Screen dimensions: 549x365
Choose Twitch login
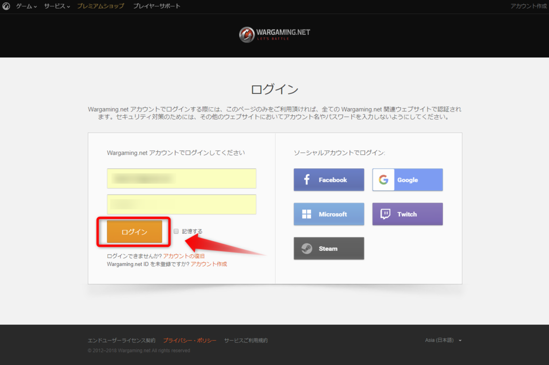pyautogui.click(x=407, y=214)
